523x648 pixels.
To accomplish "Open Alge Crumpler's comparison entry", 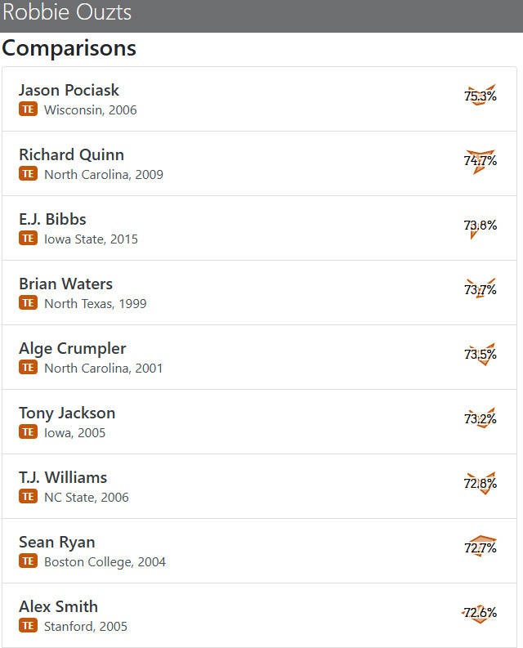I will 72,348.
